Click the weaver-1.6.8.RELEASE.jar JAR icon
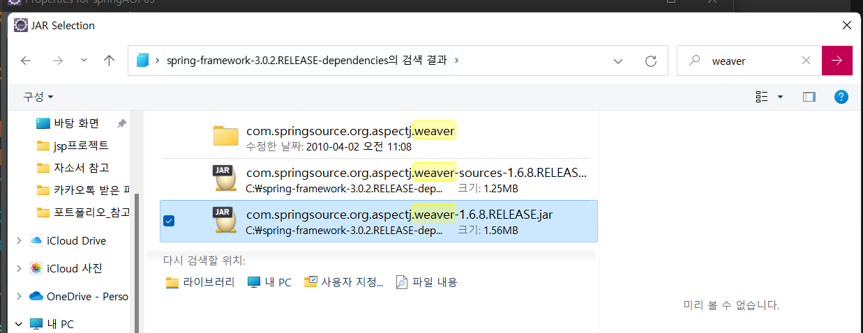This screenshot has width=863, height=333. click(226, 221)
